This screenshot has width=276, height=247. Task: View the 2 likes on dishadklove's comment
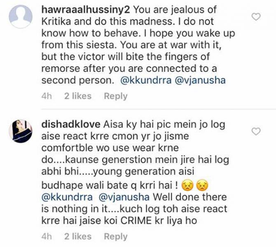click(x=78, y=236)
